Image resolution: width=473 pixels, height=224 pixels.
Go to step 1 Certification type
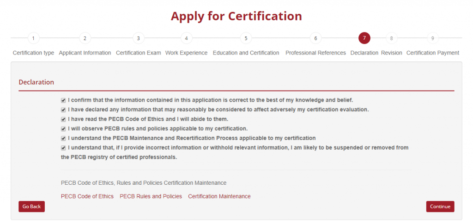[33, 38]
